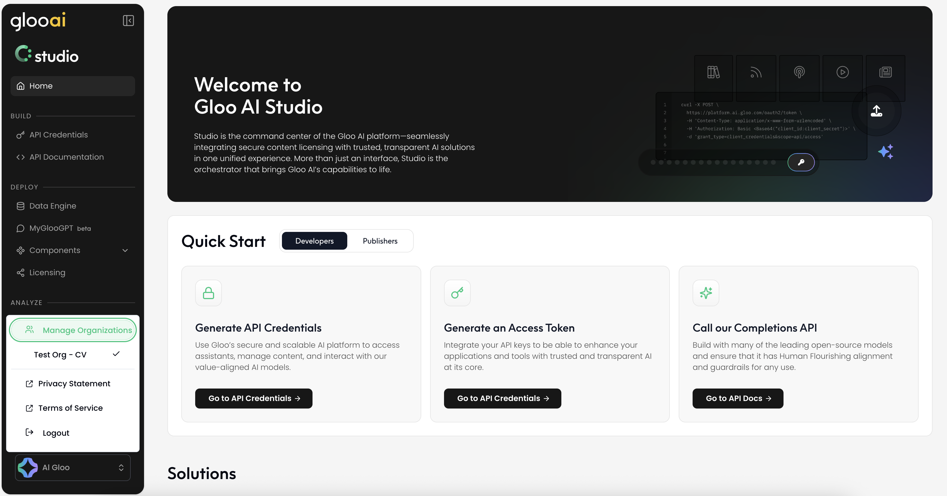Open the AI Gloo account switcher
This screenshot has width=947, height=496.
(x=73, y=468)
